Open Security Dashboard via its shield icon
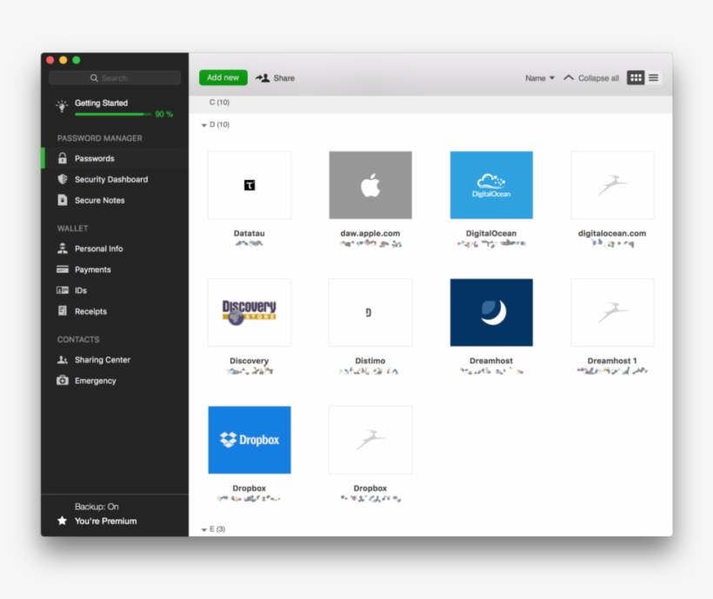Viewport: 713px width, 599px height. point(63,179)
